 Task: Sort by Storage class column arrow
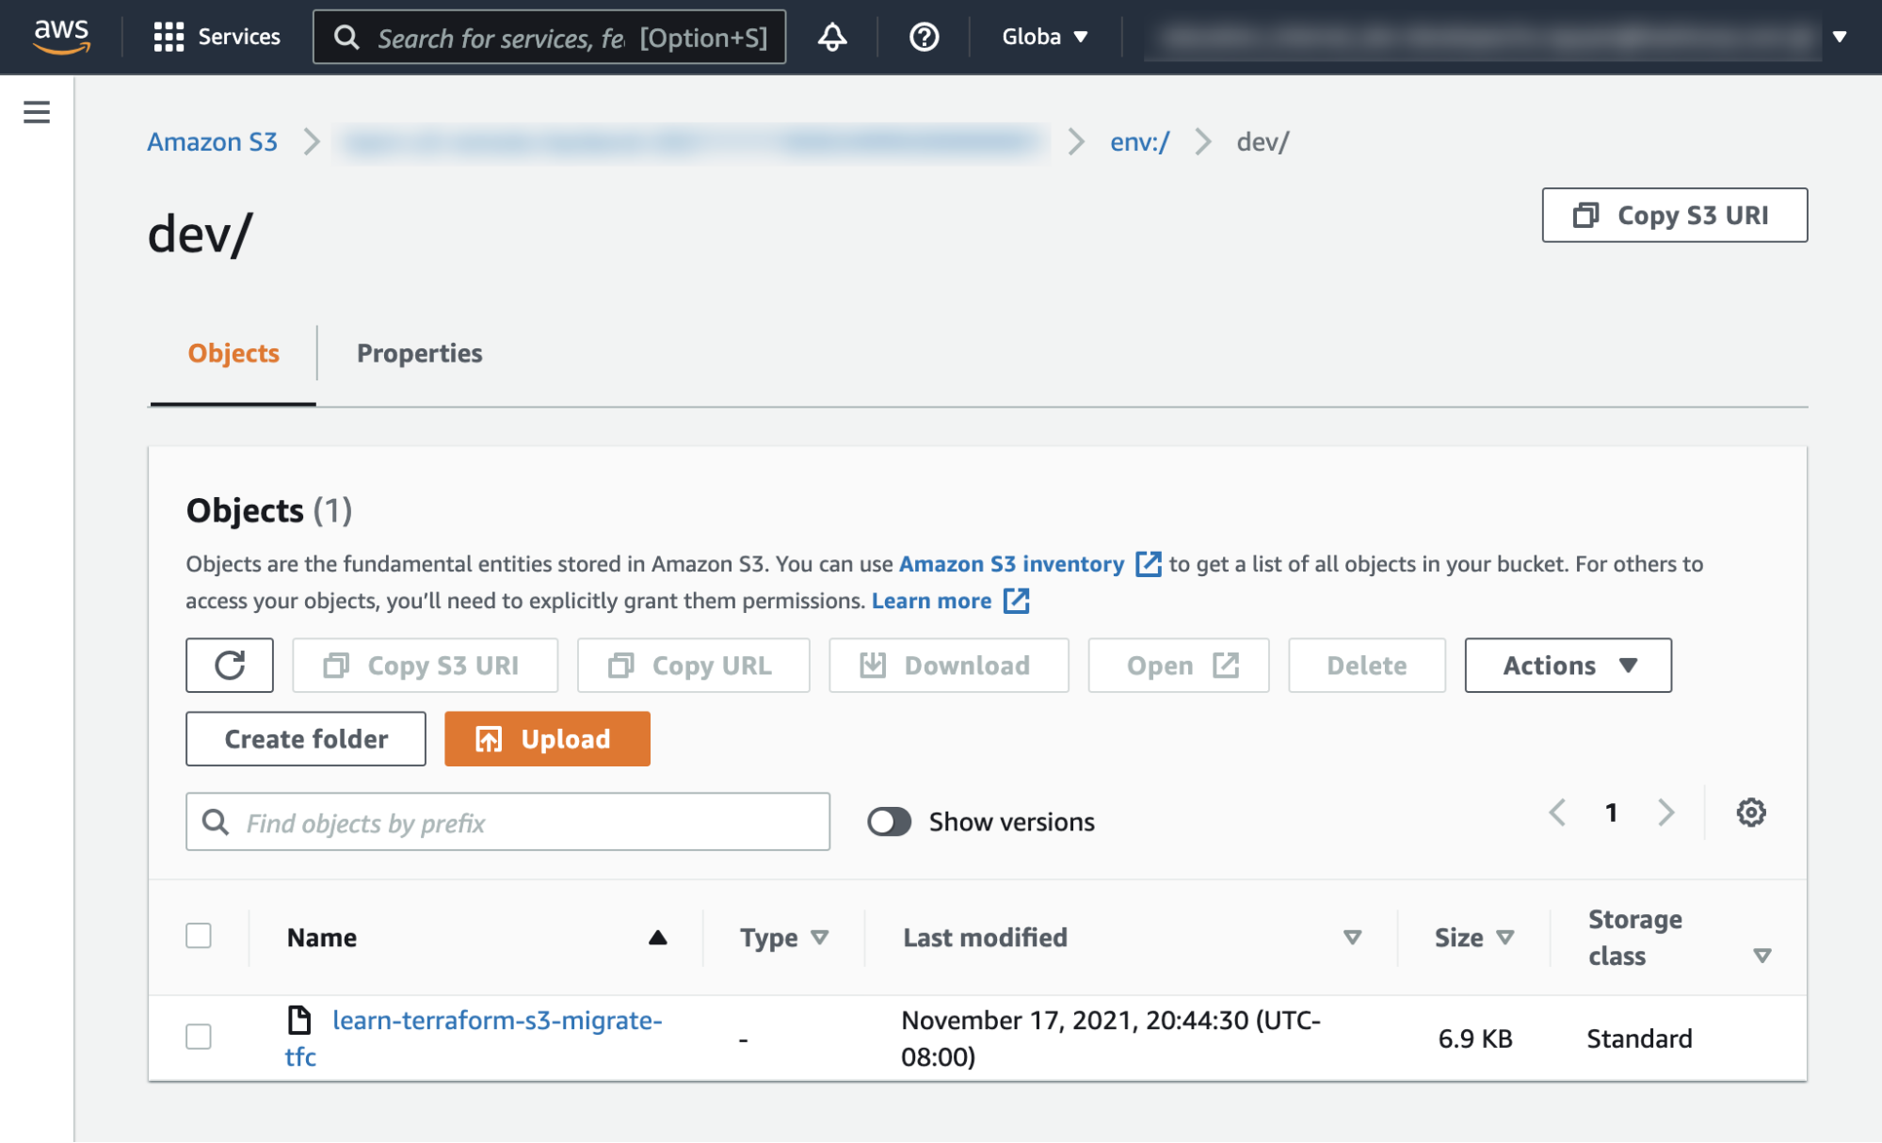[1762, 956]
